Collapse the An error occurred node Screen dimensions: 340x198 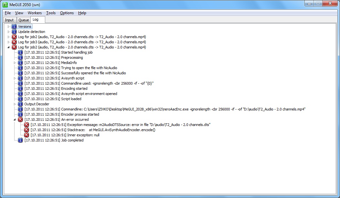pos(15,120)
